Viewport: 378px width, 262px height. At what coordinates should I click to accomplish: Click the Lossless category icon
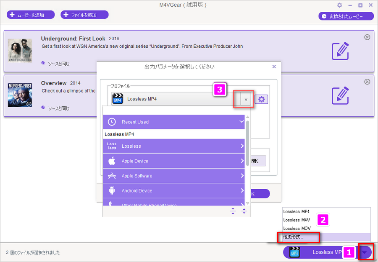pos(112,146)
